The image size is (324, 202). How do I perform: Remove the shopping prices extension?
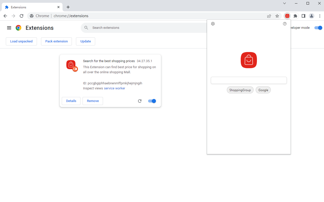[93, 101]
